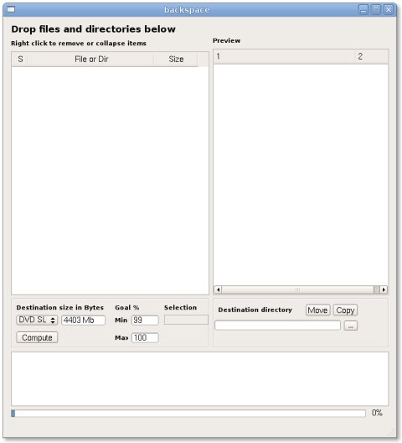Close the backspace window
The height and width of the screenshot is (443, 402).
point(389,10)
